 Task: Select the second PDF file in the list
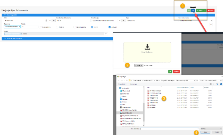point(154,93)
